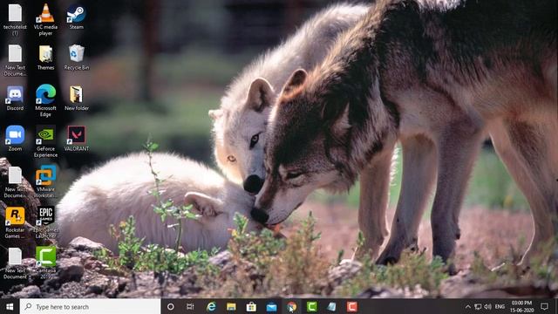Open red Camtasia Recorder taskbar icon

[x=352, y=306]
